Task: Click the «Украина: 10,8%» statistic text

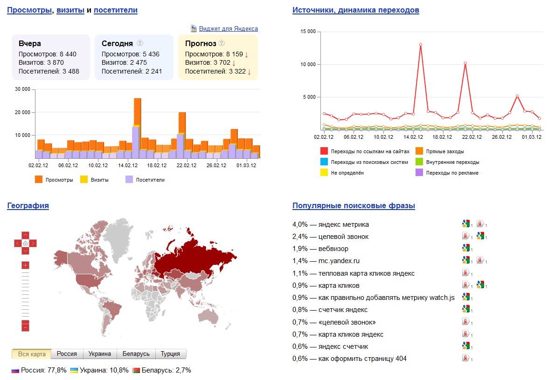Action: pos(104,370)
